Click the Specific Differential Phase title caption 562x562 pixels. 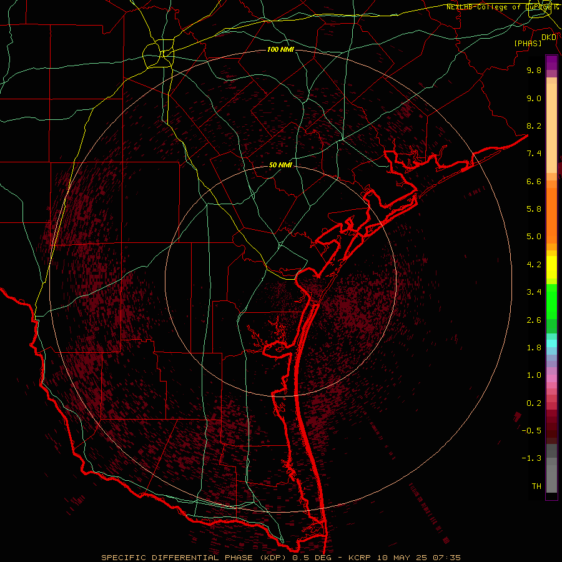(280, 558)
